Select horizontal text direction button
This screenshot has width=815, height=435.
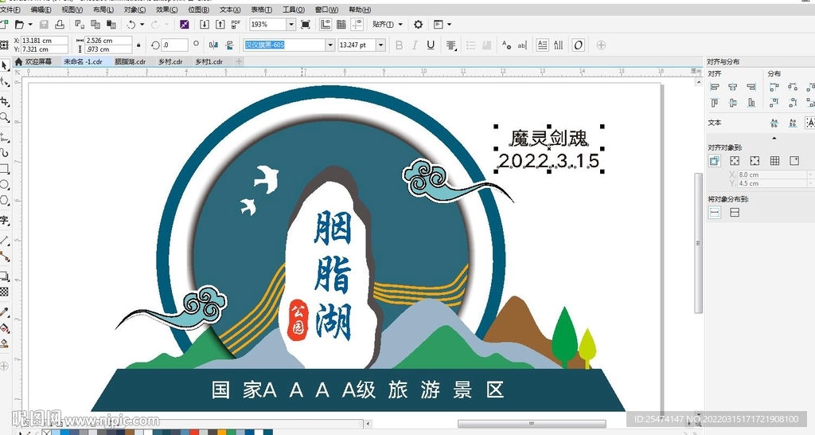(542, 45)
